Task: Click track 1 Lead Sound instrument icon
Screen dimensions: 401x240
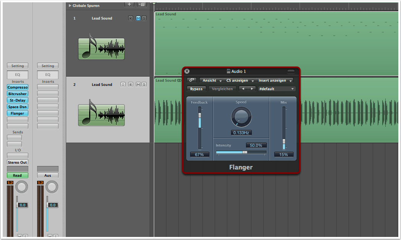Action: click(x=101, y=48)
